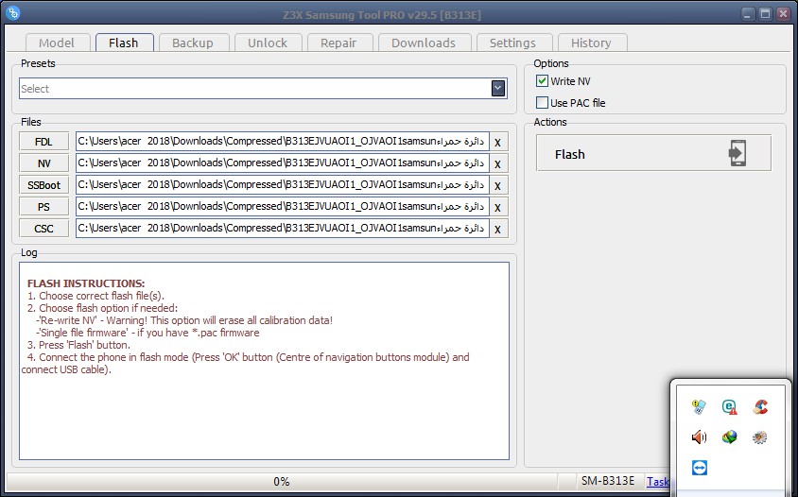Open Internet Download Manager tray icon
This screenshot has height=497, width=798.
729,437
